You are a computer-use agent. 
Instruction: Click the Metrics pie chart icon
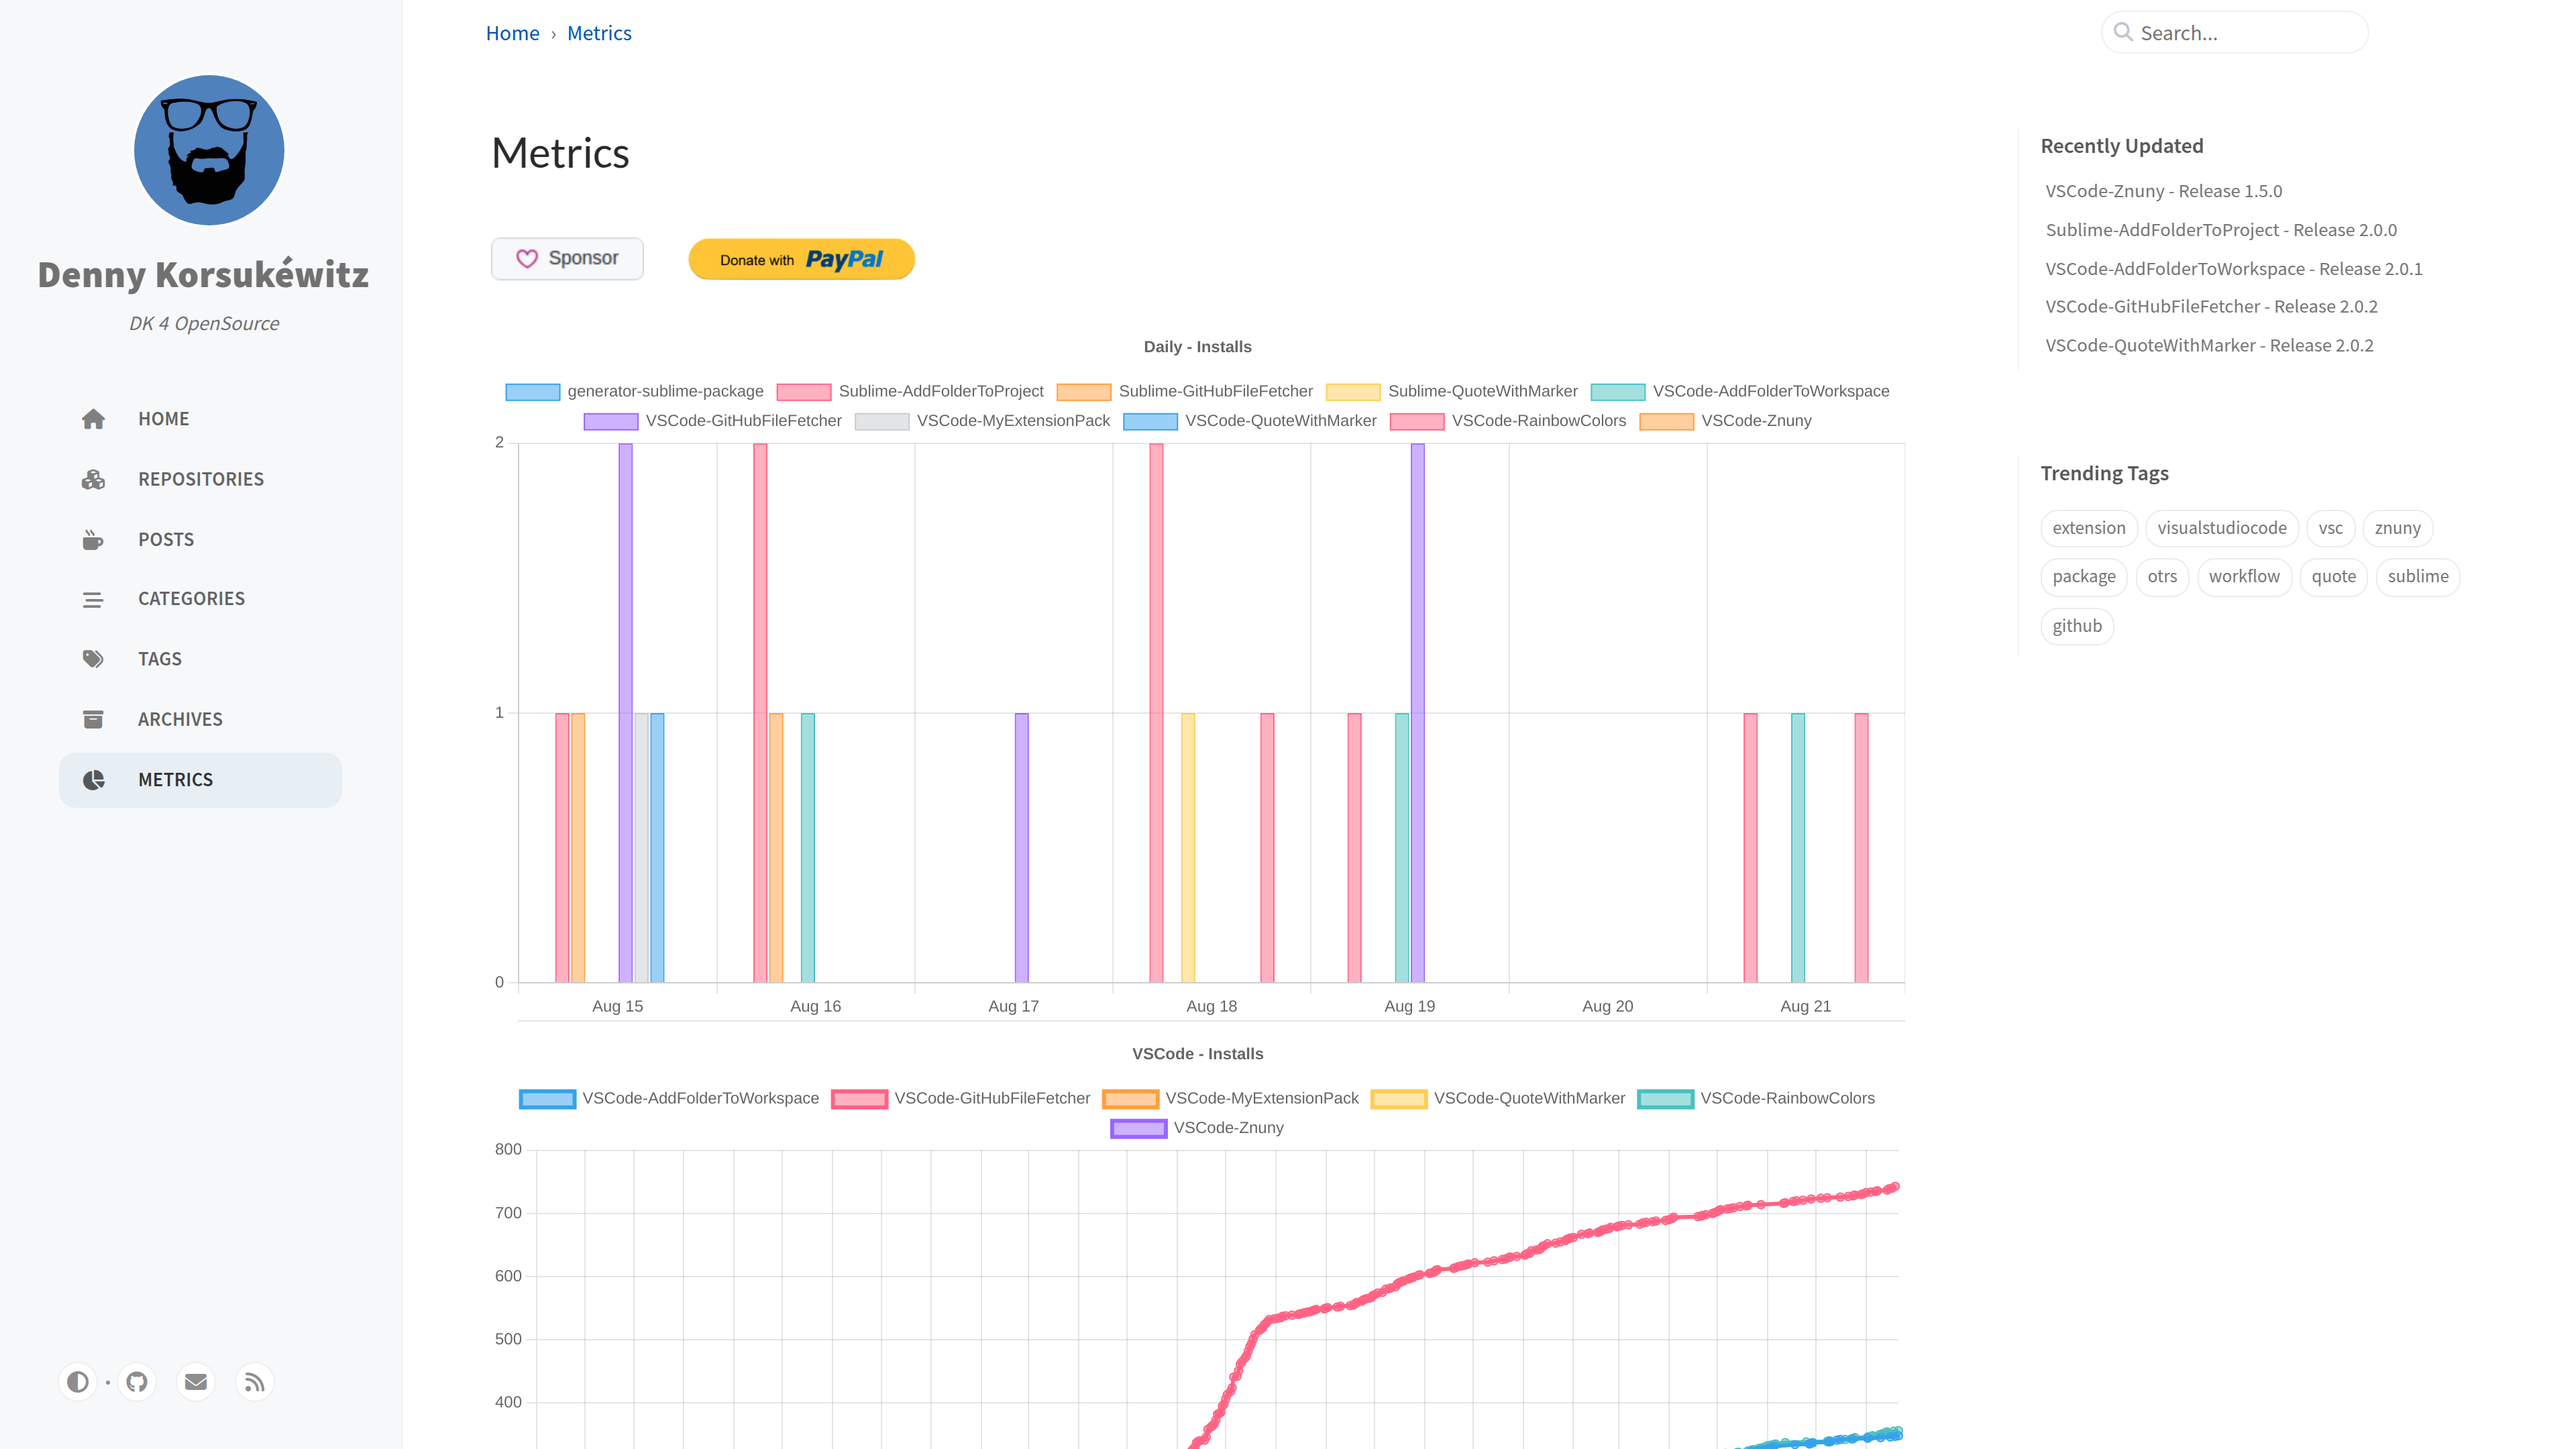[93, 780]
